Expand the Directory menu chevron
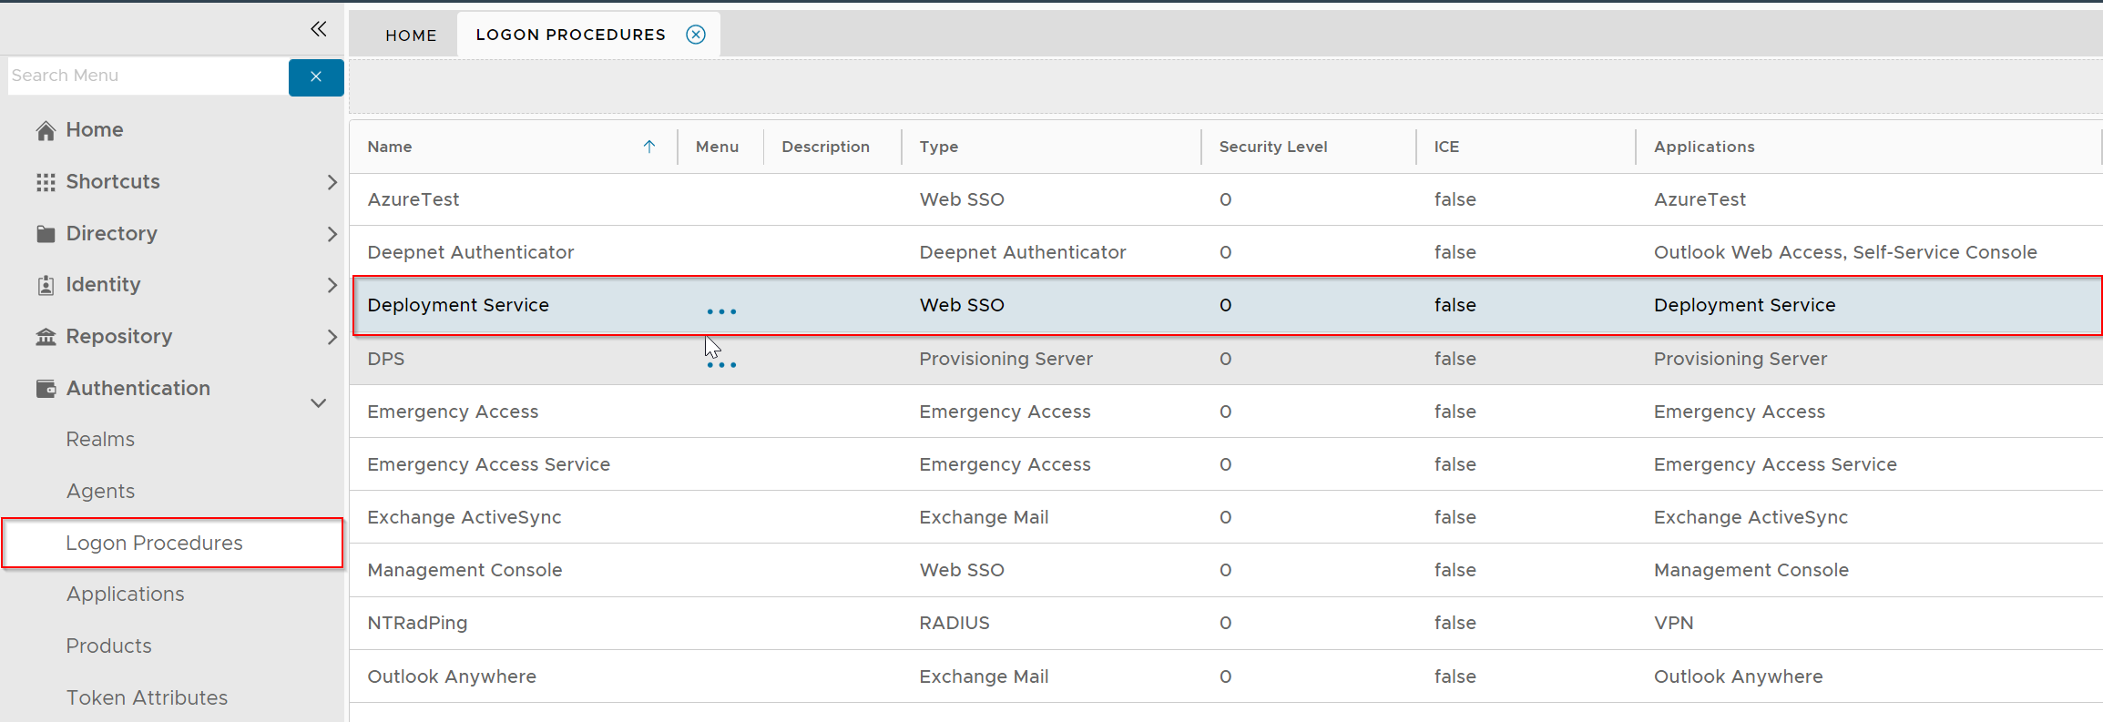The image size is (2103, 722). coord(332,234)
